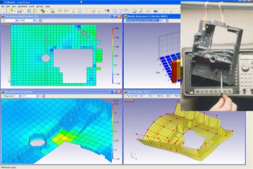Open the Modal Assurance Criterion (MAC) dropdown

click(161, 21)
